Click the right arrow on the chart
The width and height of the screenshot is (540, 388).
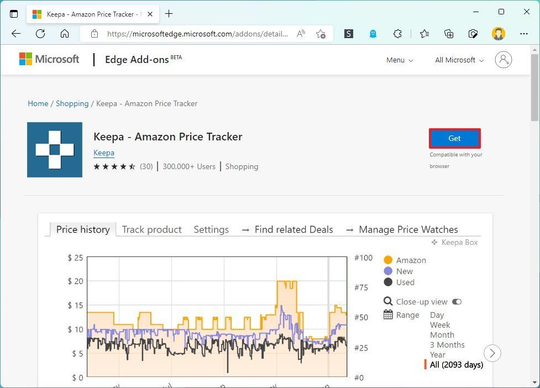[492, 353]
